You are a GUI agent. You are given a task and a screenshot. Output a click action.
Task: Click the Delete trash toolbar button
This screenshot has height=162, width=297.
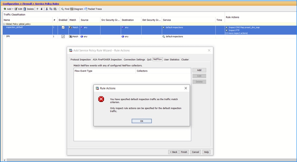click(x=29, y=9)
